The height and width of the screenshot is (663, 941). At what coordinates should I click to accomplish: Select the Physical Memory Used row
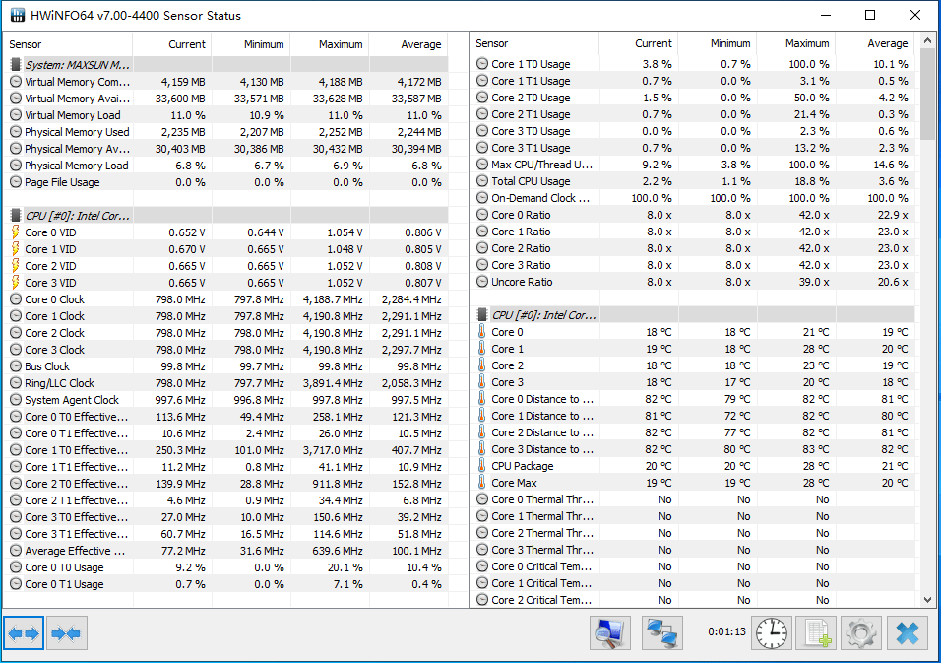point(228,132)
